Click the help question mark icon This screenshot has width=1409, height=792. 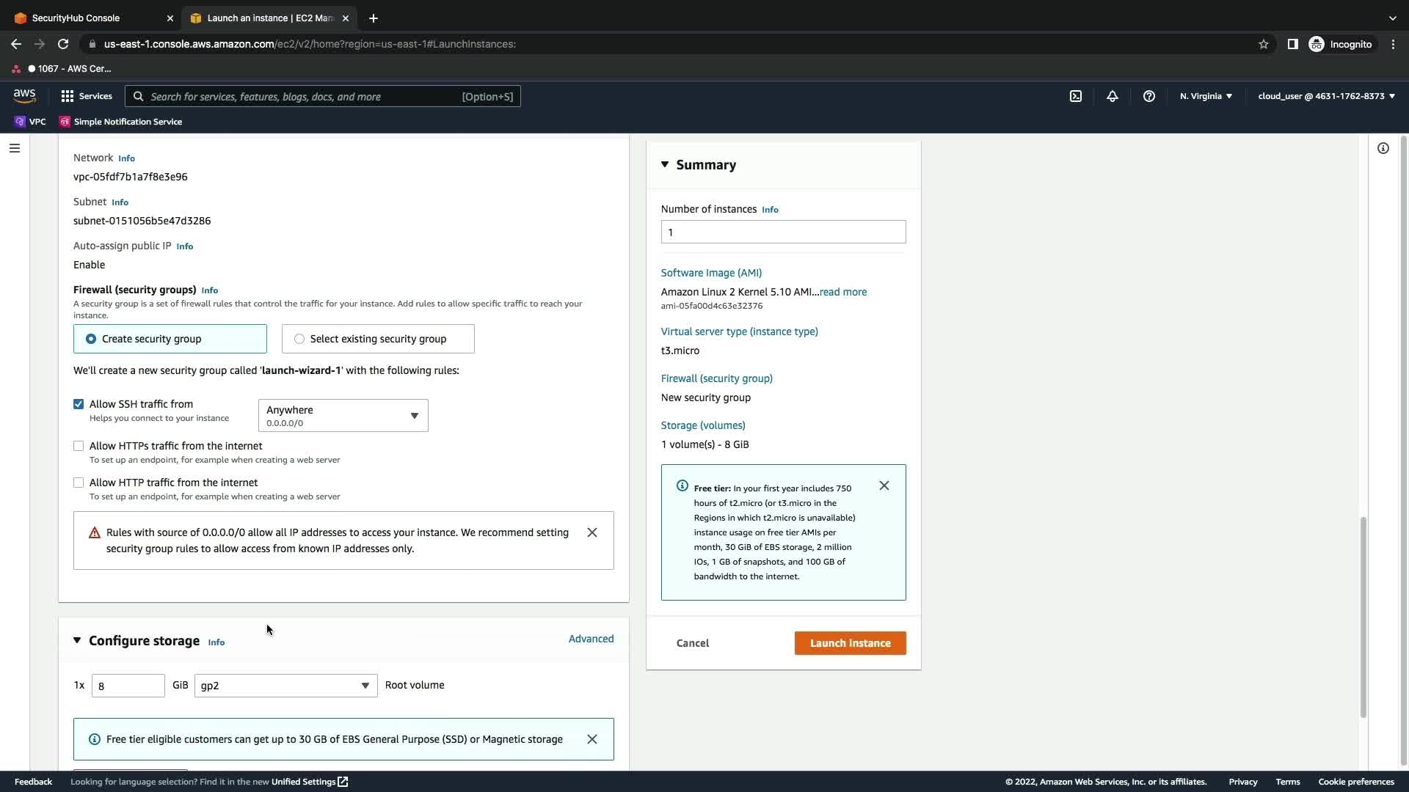click(x=1149, y=96)
